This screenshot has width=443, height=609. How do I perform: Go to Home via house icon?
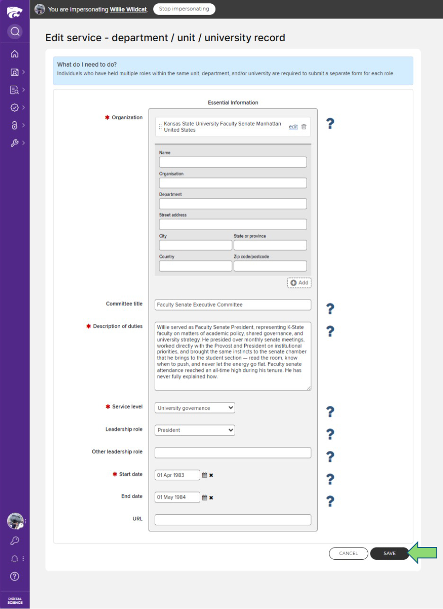(15, 54)
